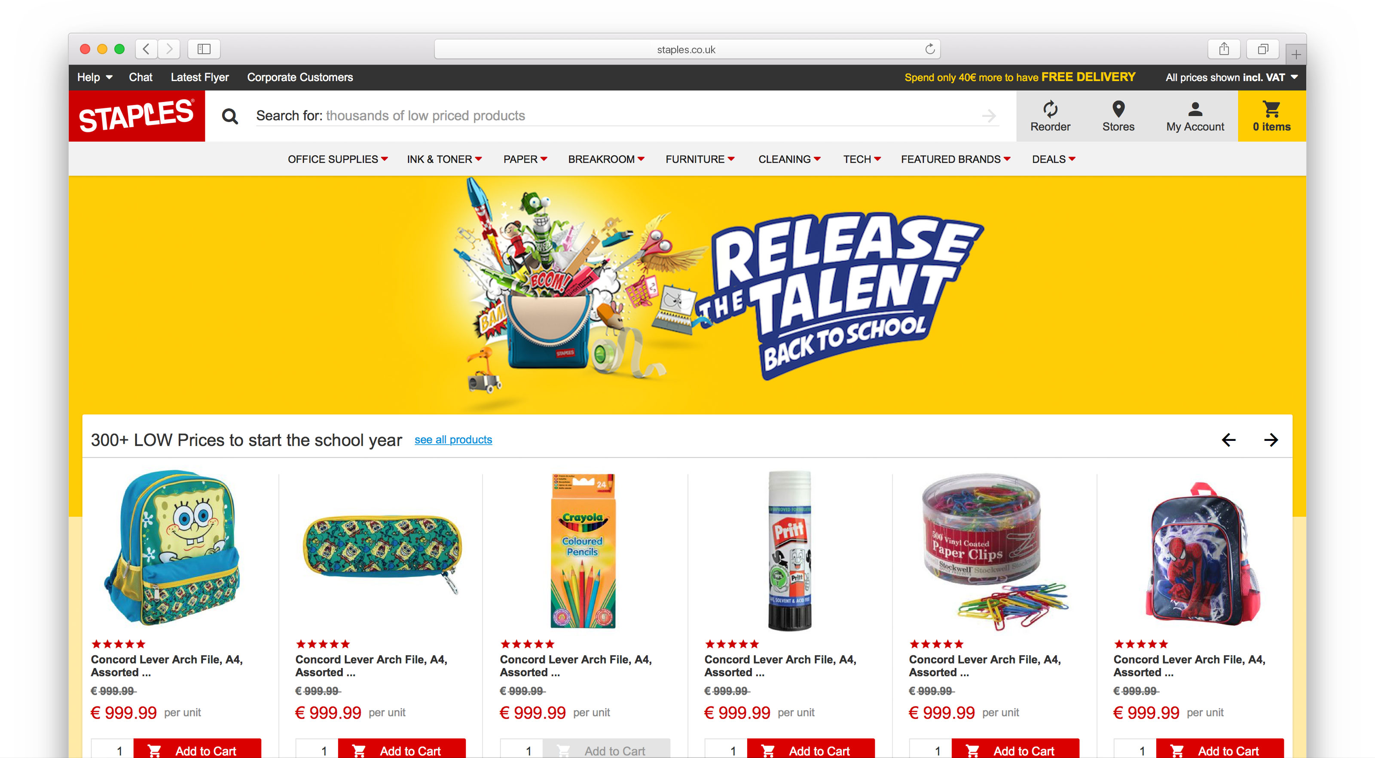Expand the Office Supplies dropdown menu
This screenshot has height=758, width=1375.
pyautogui.click(x=337, y=159)
